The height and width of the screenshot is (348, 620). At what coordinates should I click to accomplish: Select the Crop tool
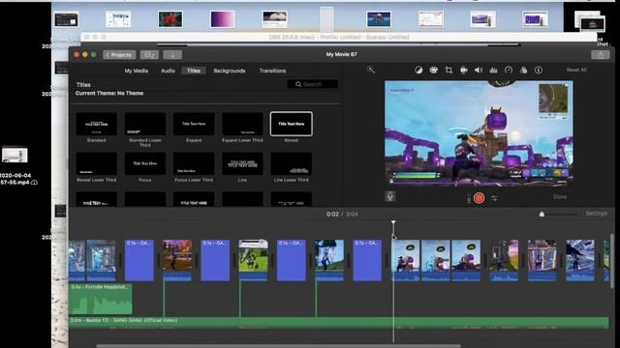449,71
